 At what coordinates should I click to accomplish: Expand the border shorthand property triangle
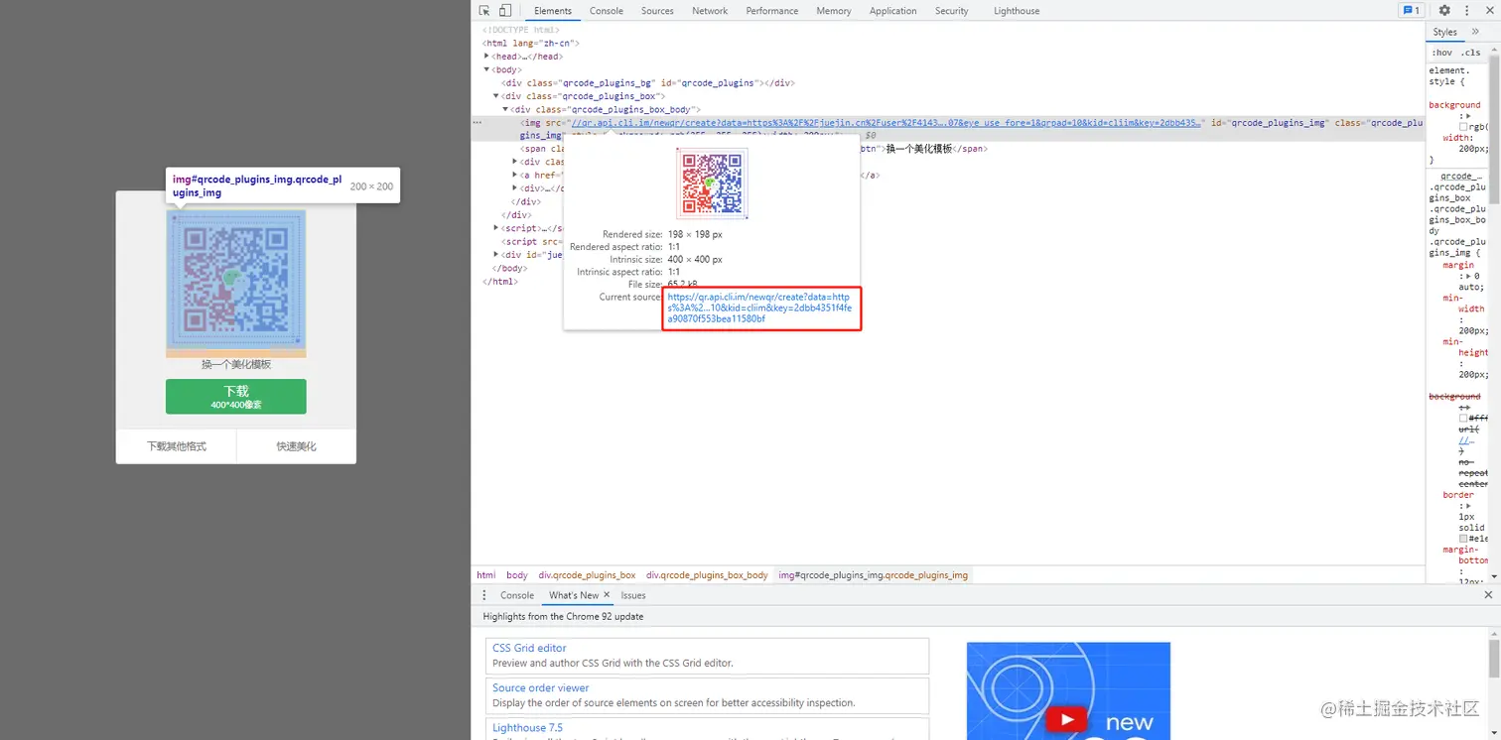[1467, 506]
